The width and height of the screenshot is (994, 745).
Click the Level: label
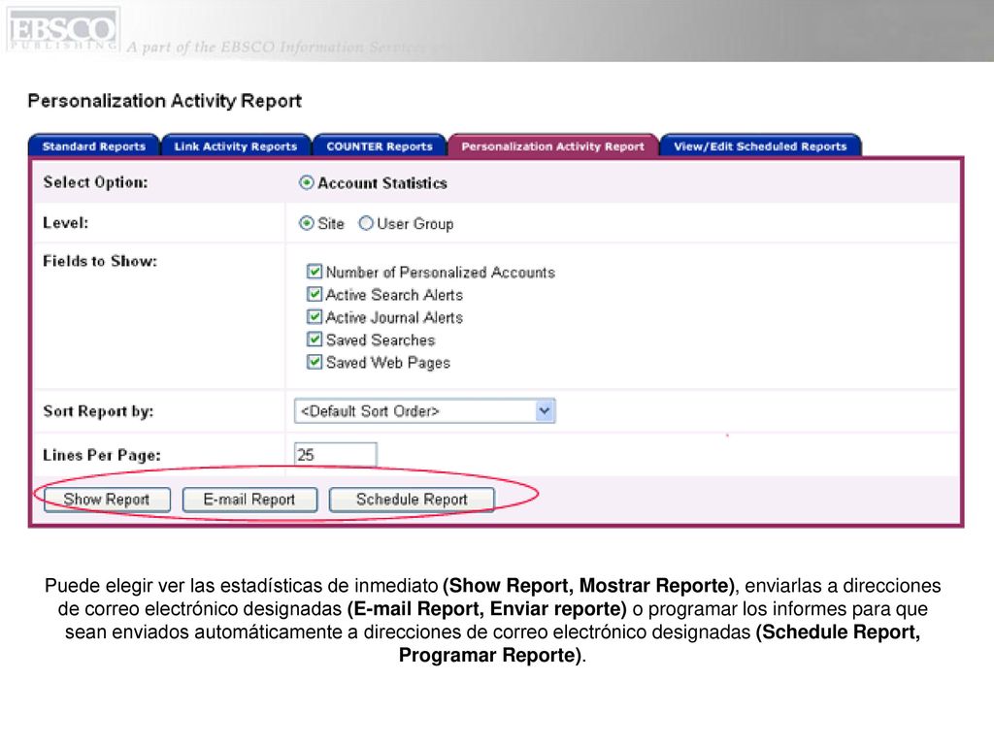coord(65,223)
